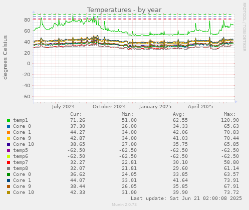Click the minimum value 26.05
The width and height of the screenshot is (249, 210).
tap(129, 186)
